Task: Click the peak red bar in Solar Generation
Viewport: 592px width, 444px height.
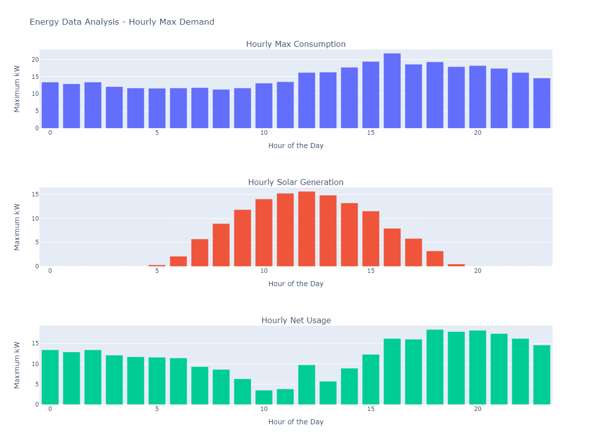Action: click(x=306, y=229)
